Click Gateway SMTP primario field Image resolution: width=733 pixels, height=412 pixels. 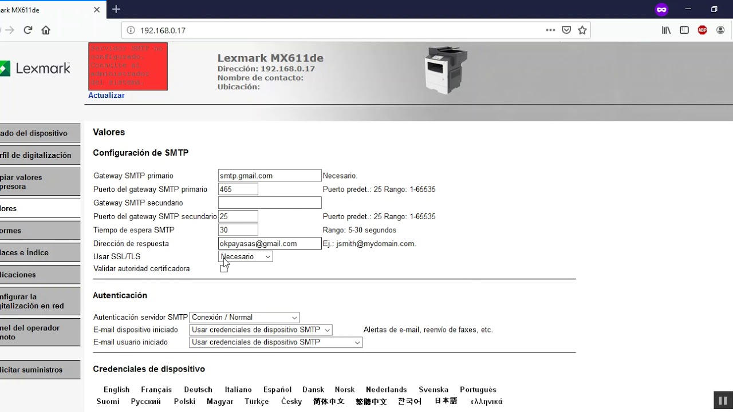(270, 176)
